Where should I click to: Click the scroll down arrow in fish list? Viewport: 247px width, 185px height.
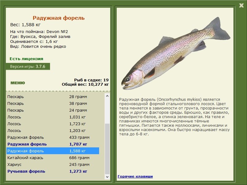(x=107, y=177)
